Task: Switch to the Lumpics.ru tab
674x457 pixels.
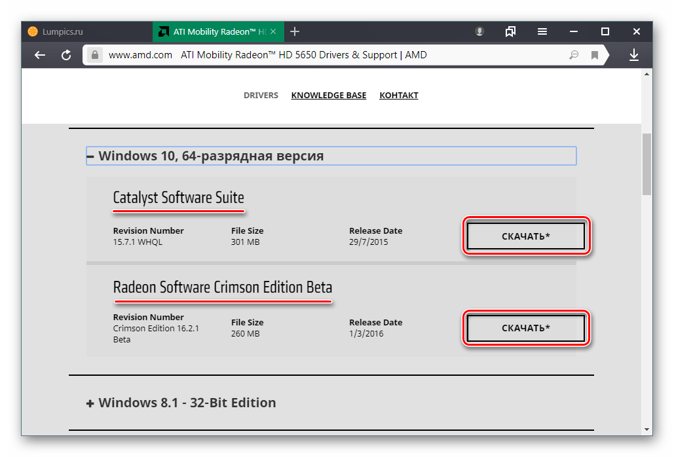Action: (87, 31)
